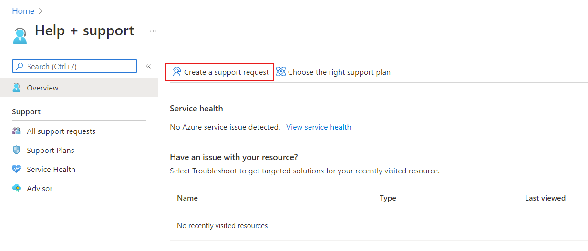Click 'No recently visited resources' row text
Screen dimensions: 588x251
[222, 226]
